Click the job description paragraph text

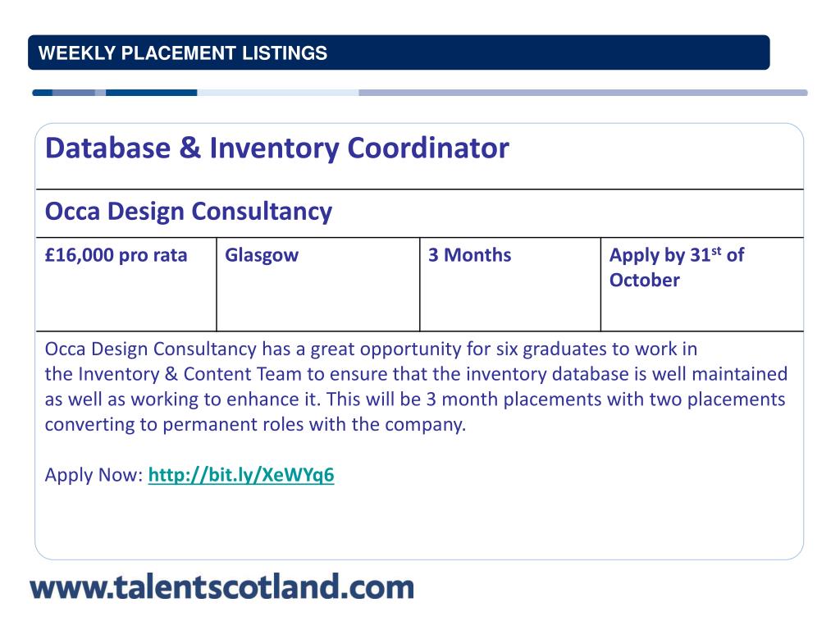click(416, 387)
